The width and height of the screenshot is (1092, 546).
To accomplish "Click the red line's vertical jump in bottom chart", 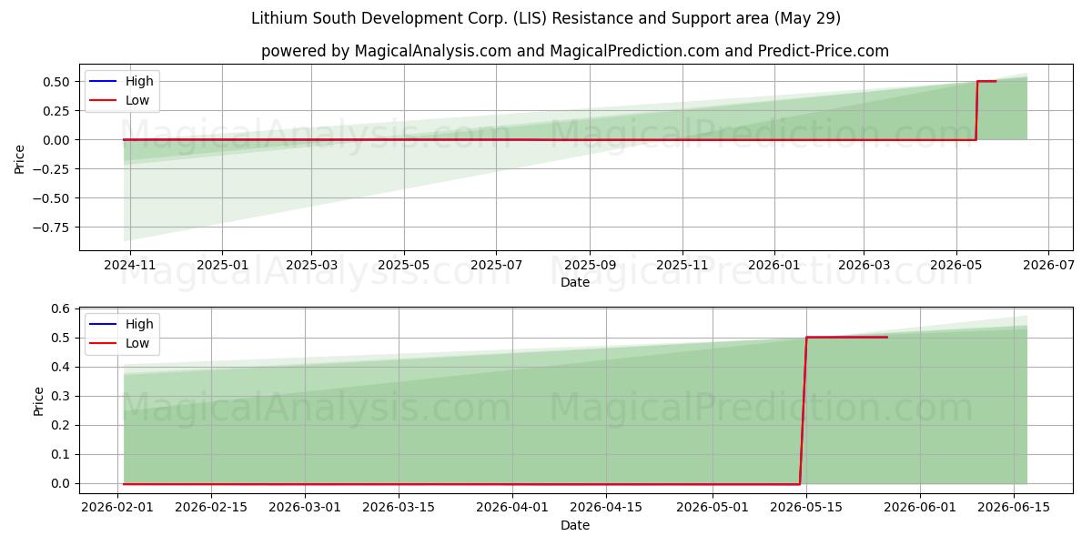I will 803,409.
